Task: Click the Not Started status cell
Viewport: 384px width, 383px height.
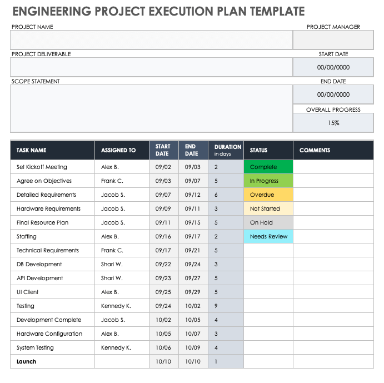Action: [x=268, y=208]
